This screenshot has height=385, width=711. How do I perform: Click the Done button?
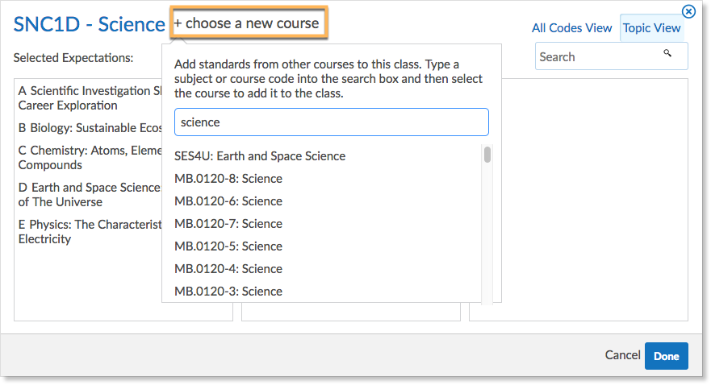666,356
